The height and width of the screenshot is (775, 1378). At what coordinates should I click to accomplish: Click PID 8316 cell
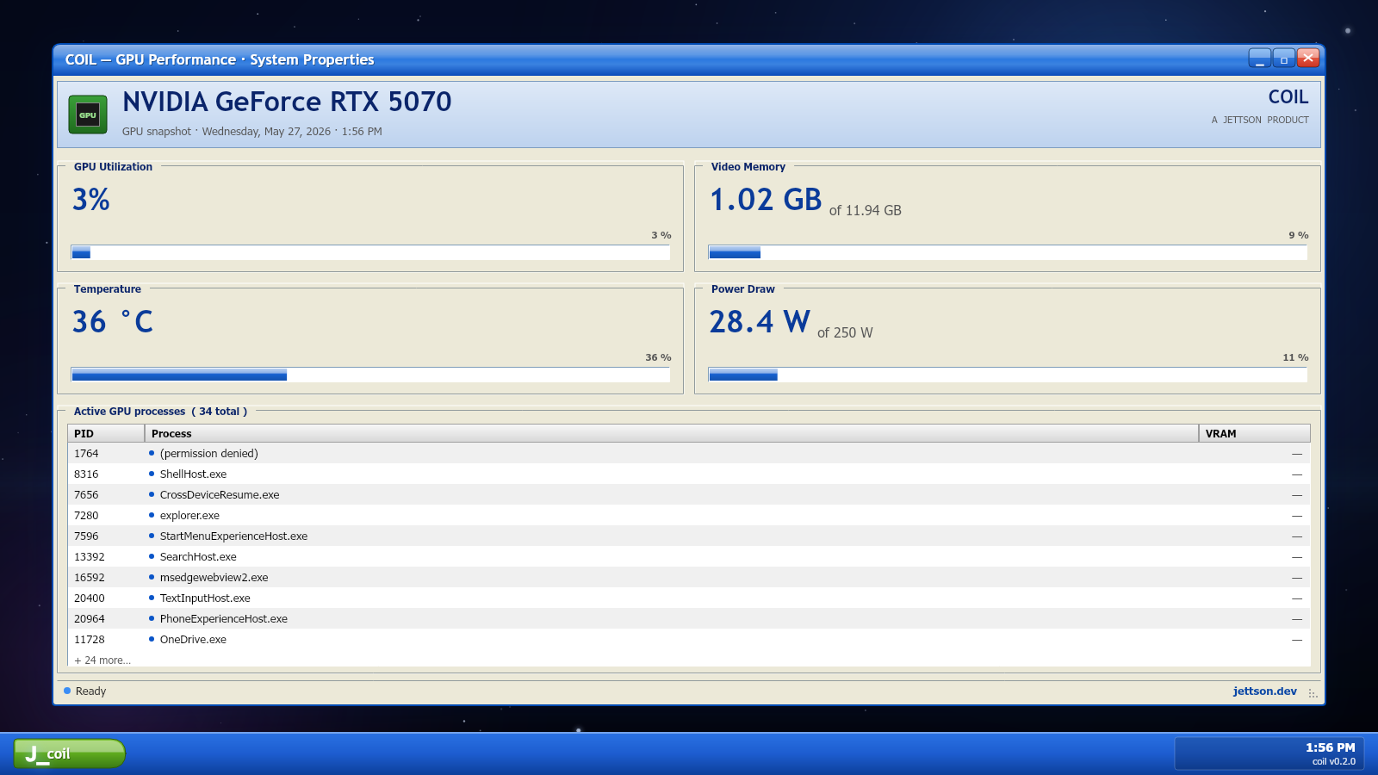(x=86, y=474)
